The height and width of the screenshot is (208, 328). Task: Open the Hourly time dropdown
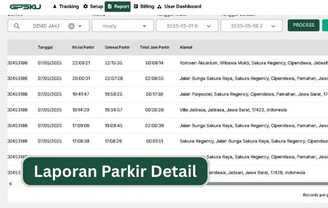(123, 26)
